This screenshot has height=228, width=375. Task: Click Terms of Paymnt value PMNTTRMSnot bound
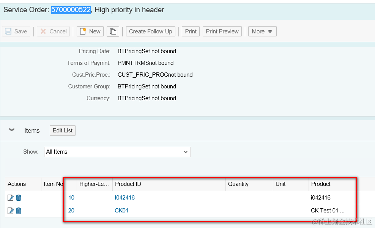[x=145, y=63]
